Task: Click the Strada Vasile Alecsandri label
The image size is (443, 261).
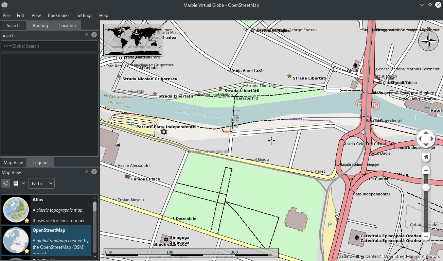Action: [x=127, y=166]
